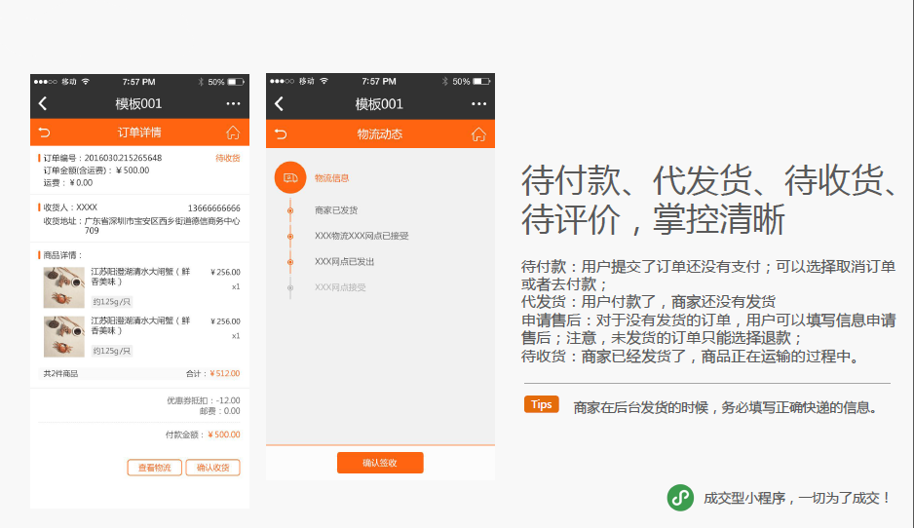Open three-dot menu on order details phone
The width and height of the screenshot is (914, 528).
click(233, 103)
